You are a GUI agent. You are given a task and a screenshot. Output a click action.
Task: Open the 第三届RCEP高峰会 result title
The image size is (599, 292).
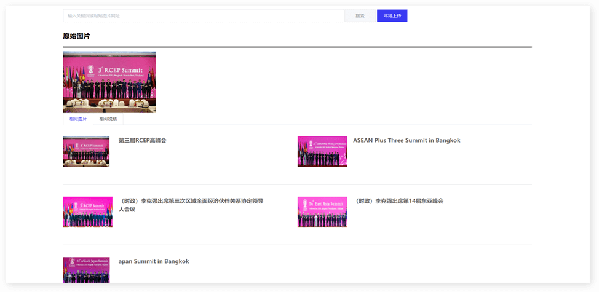point(143,140)
